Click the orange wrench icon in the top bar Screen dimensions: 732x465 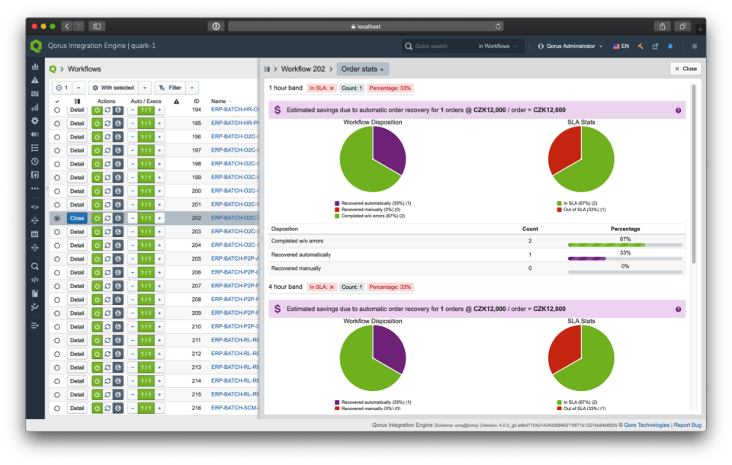coord(640,46)
